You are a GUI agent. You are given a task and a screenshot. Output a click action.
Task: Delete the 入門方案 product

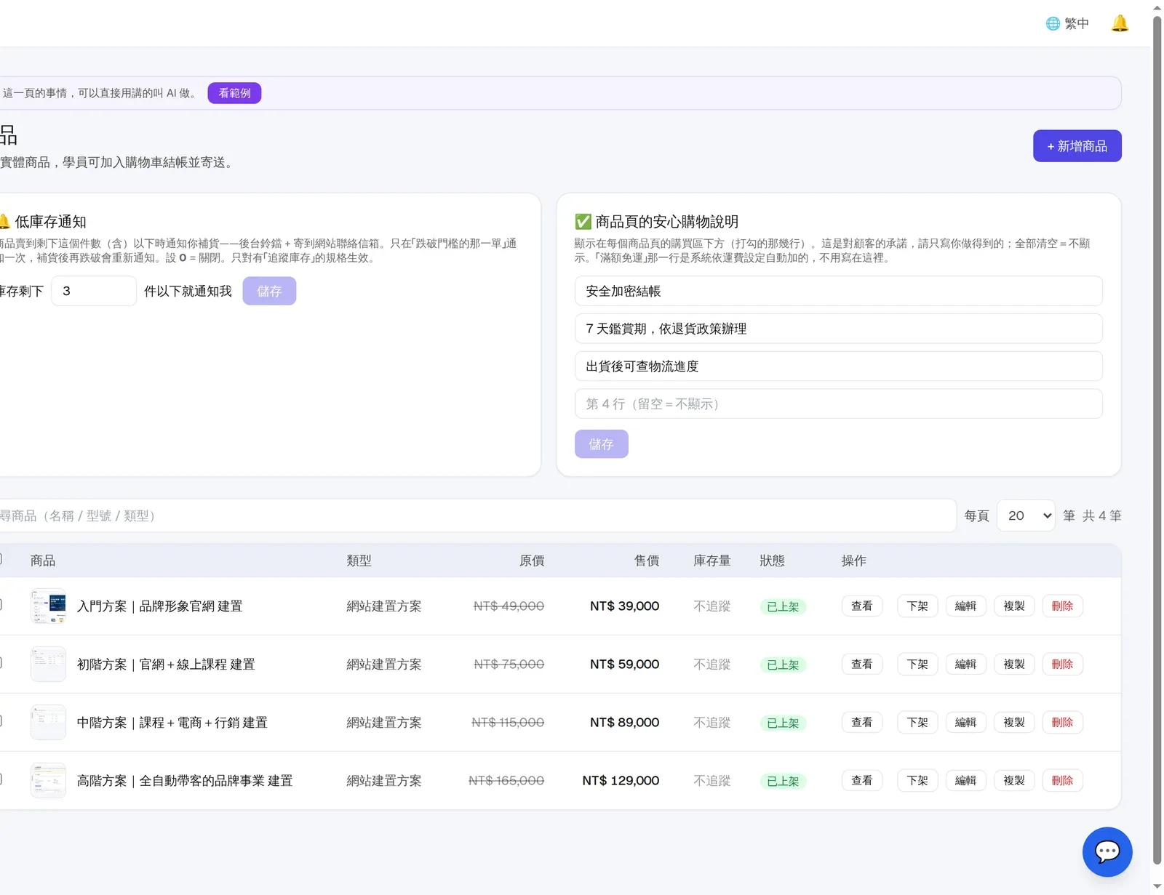(1062, 606)
